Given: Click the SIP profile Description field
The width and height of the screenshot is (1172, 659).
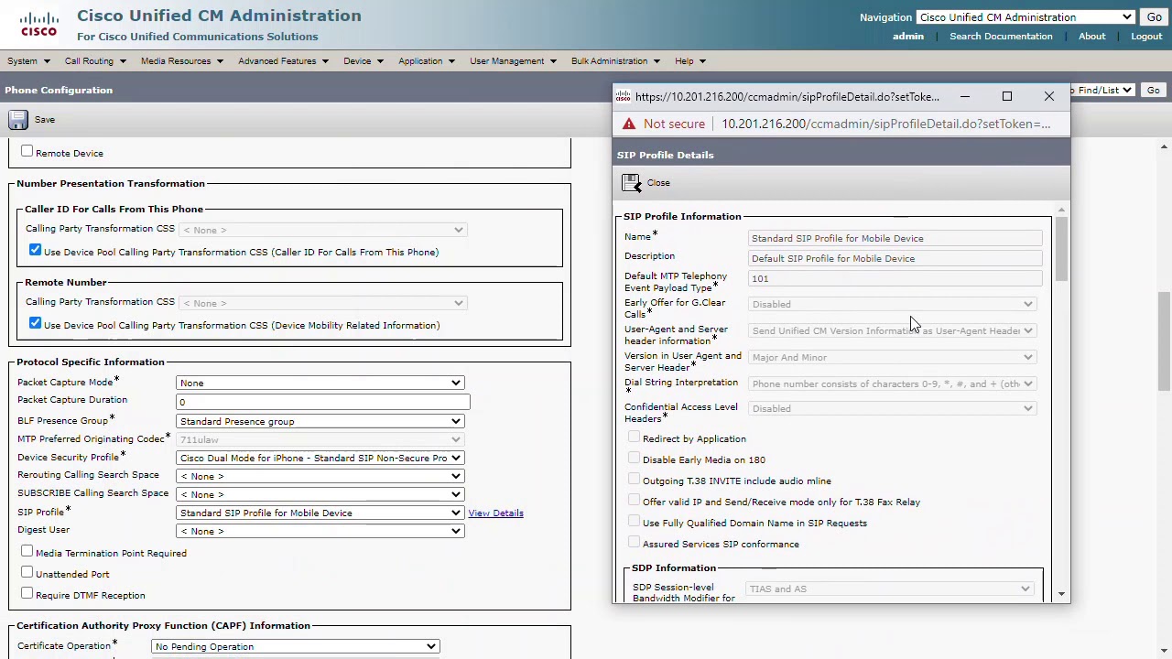Looking at the screenshot, I should [895, 258].
